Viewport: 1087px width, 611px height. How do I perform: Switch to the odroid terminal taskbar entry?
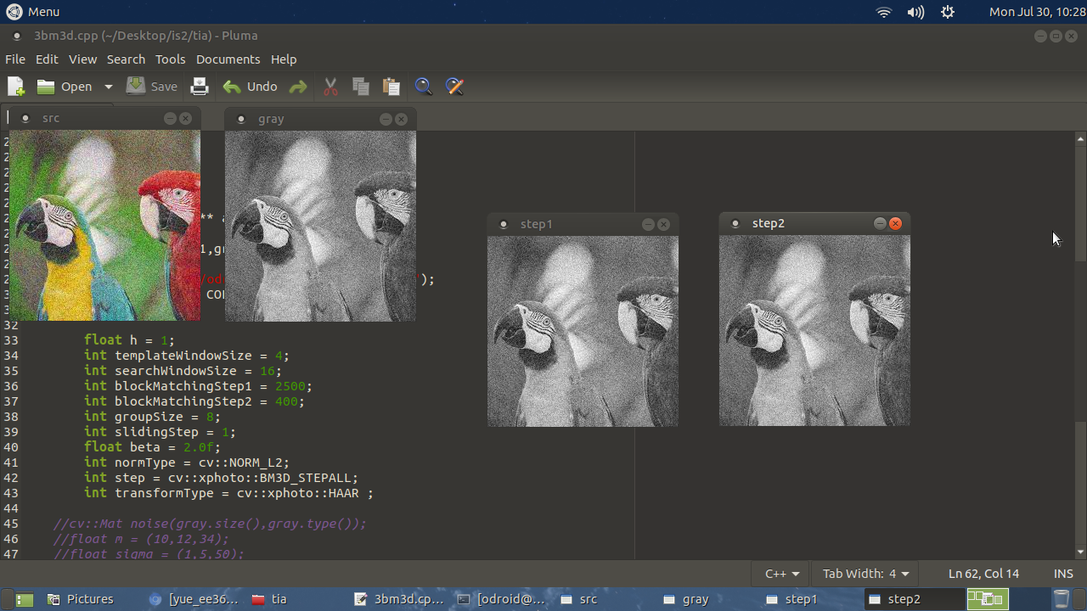(x=502, y=599)
